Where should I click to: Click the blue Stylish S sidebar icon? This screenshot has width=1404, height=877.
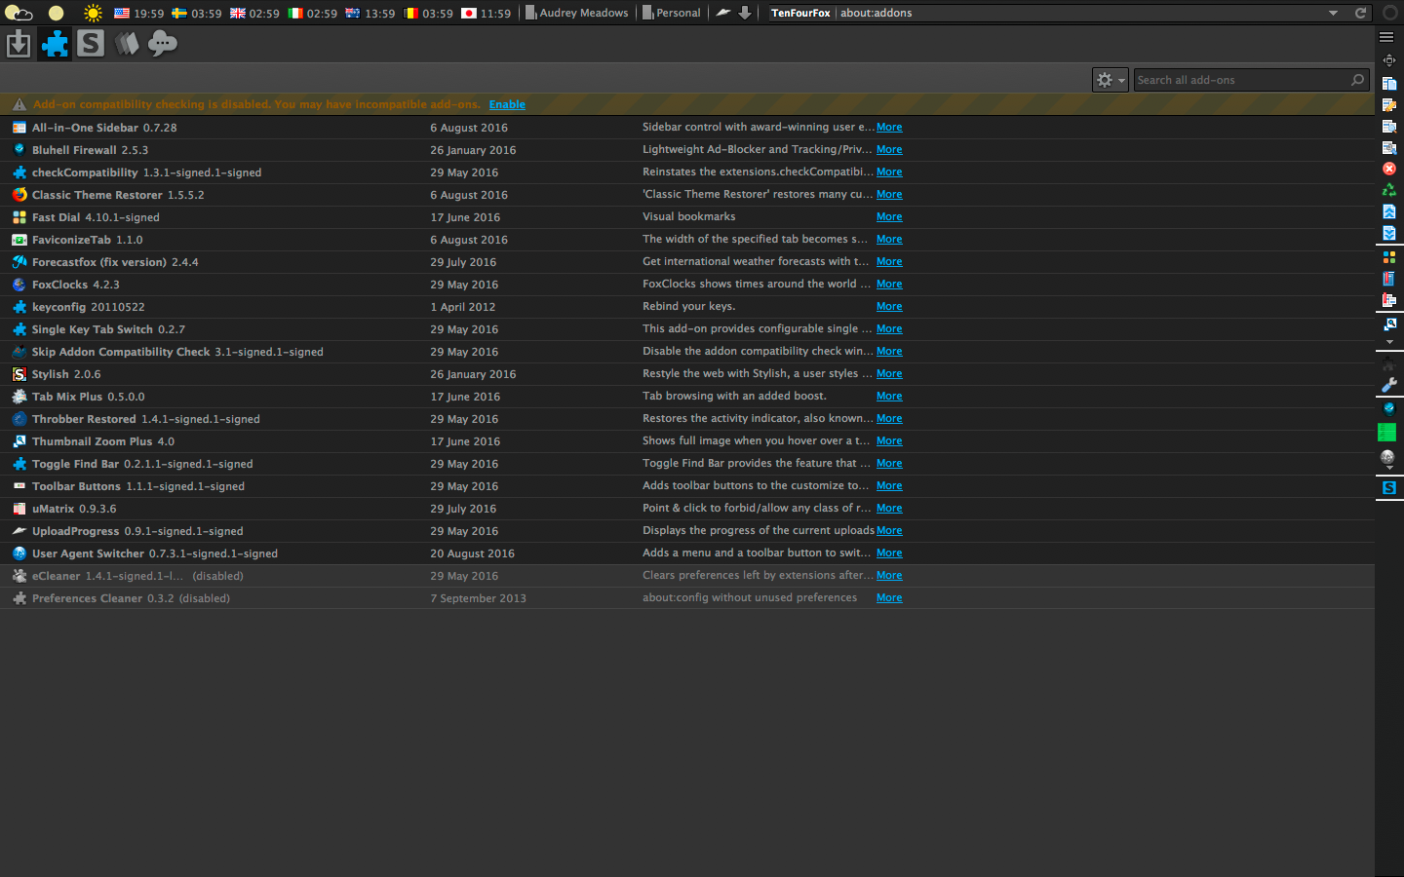(1388, 487)
